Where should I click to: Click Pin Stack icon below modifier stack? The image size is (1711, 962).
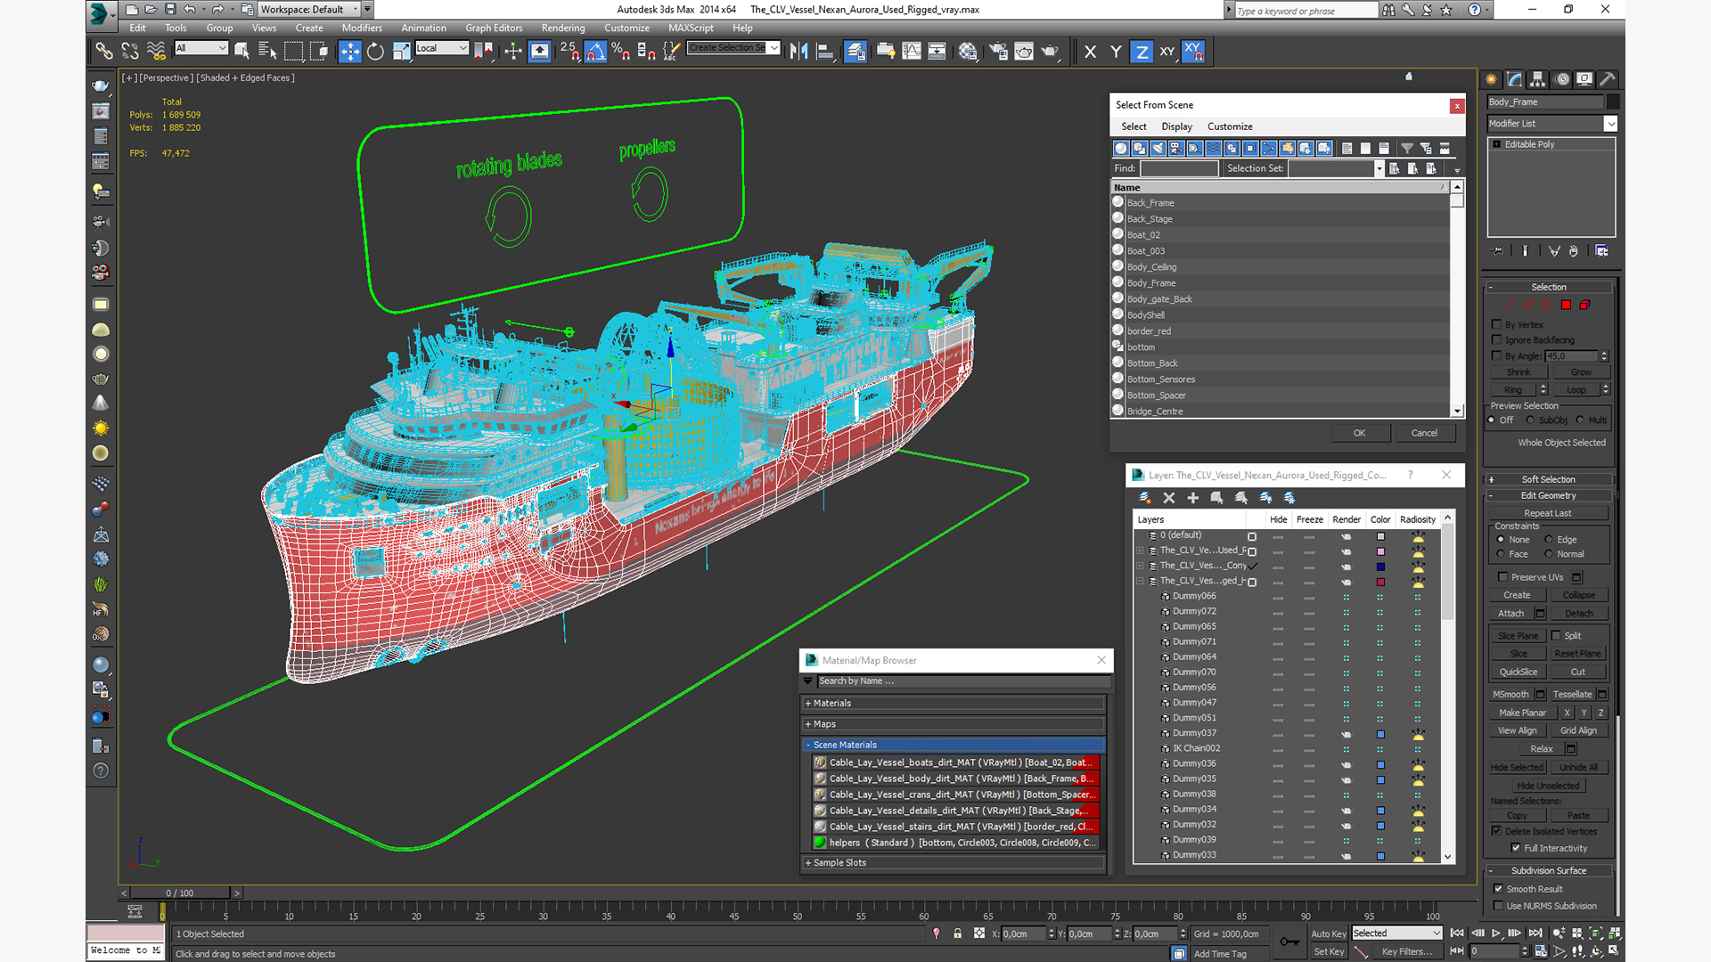pos(1497,251)
